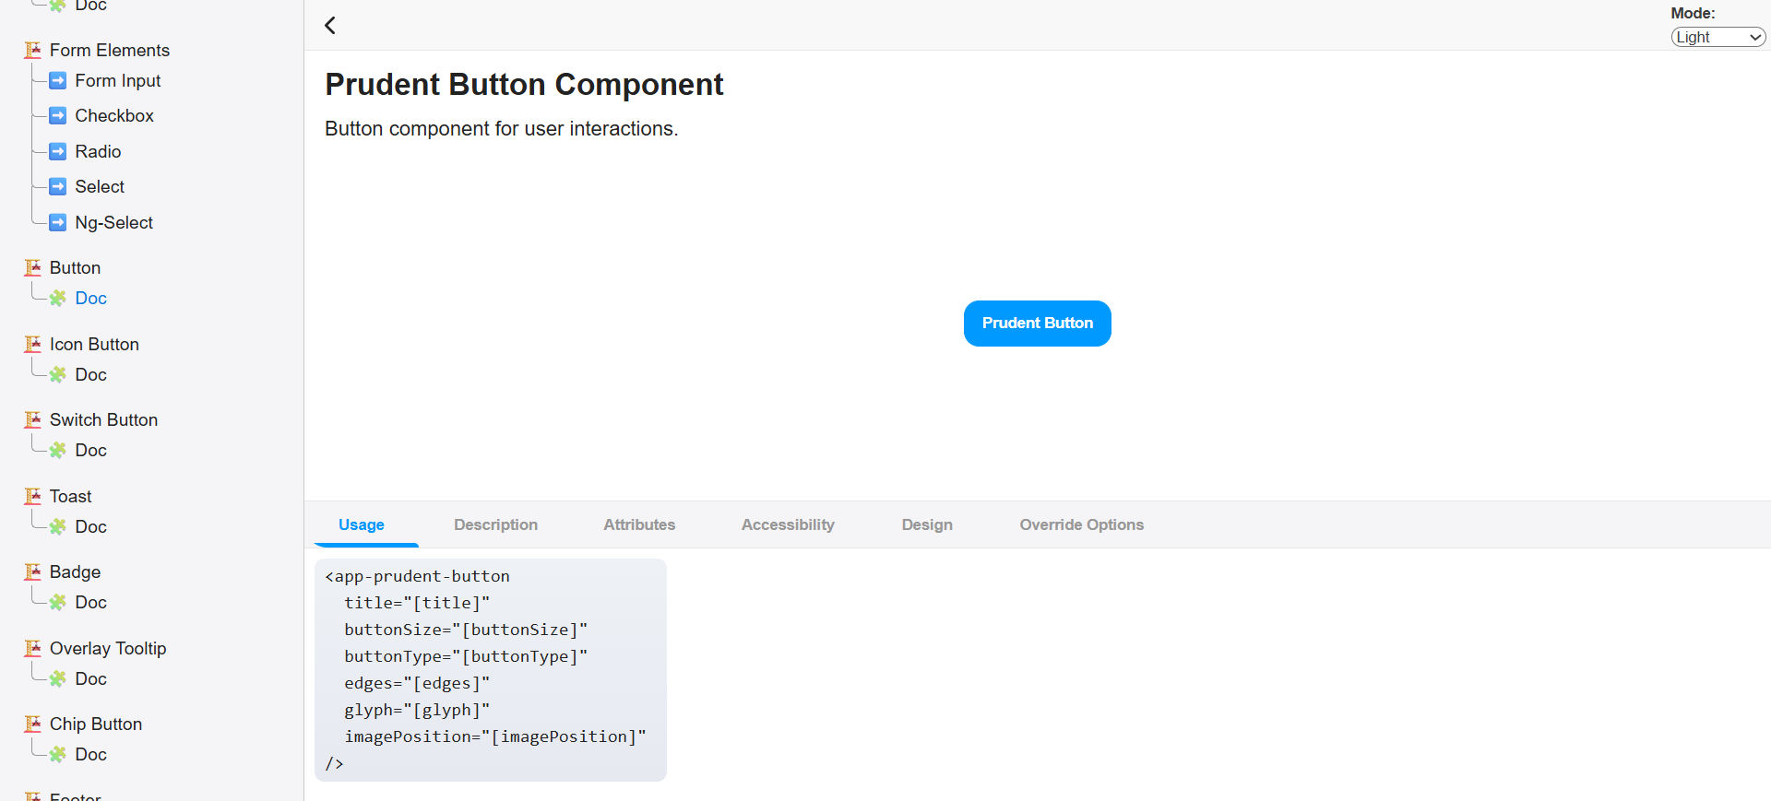Screen dimensions: 1771x801
Task: Click the puzzle icon under Toast
Action: [x=58, y=526]
